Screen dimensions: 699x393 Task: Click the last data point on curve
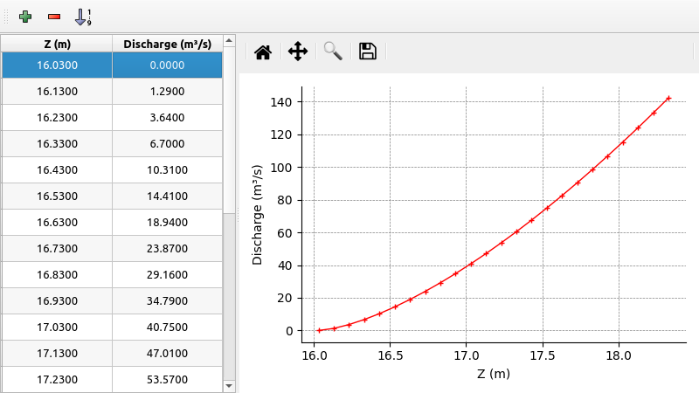pyautogui.click(x=668, y=99)
